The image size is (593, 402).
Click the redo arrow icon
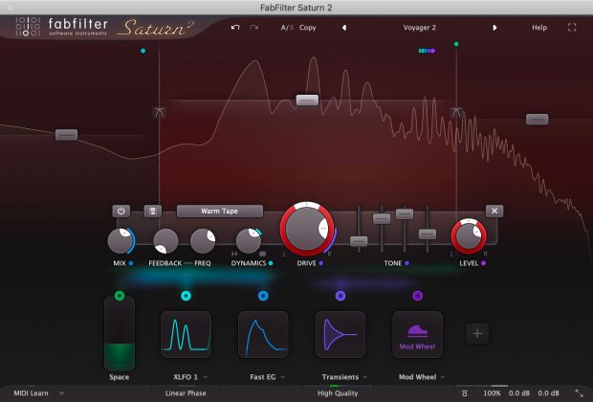(x=254, y=28)
